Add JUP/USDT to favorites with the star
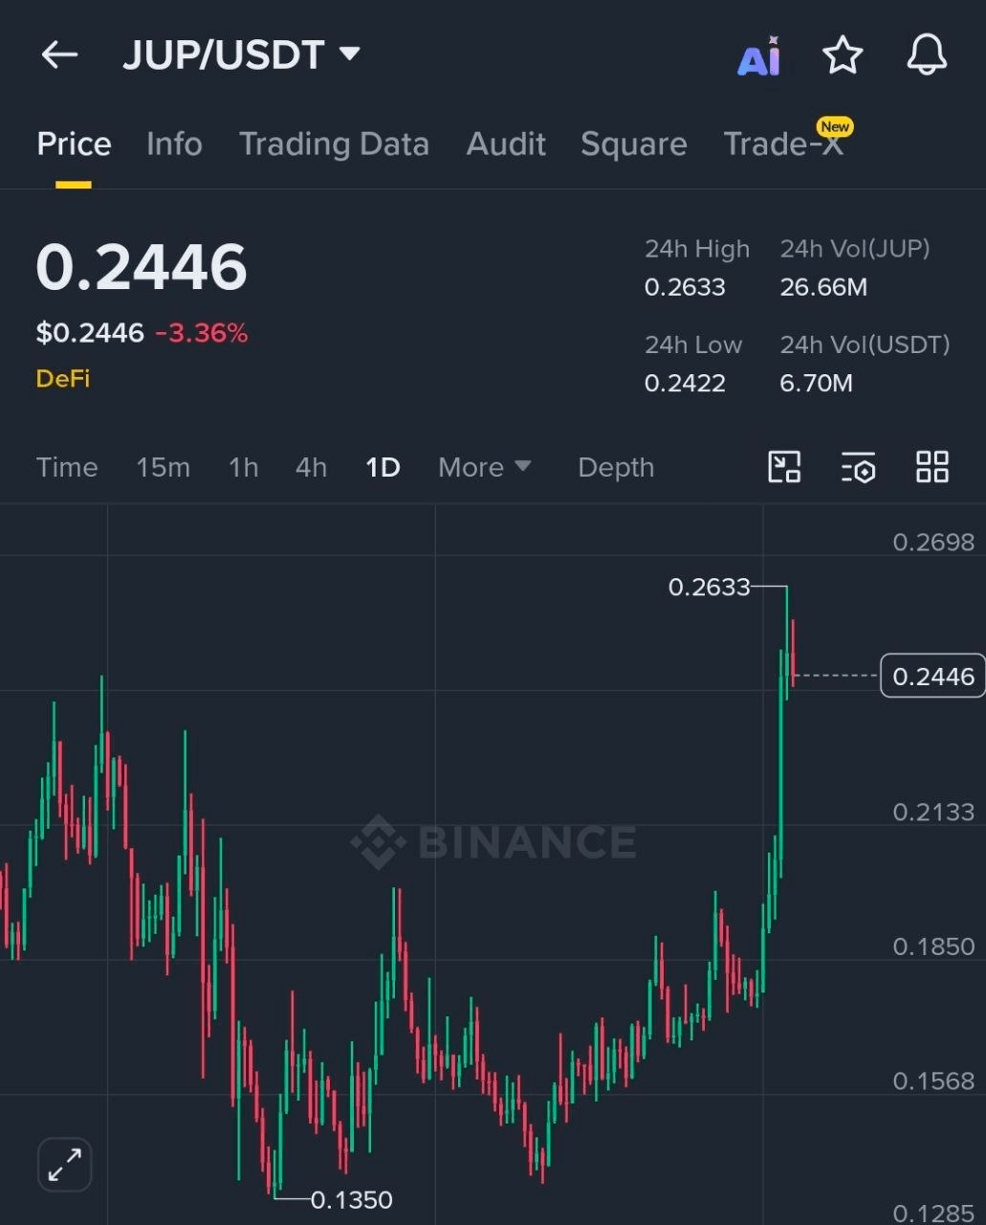986x1225 pixels. click(843, 55)
